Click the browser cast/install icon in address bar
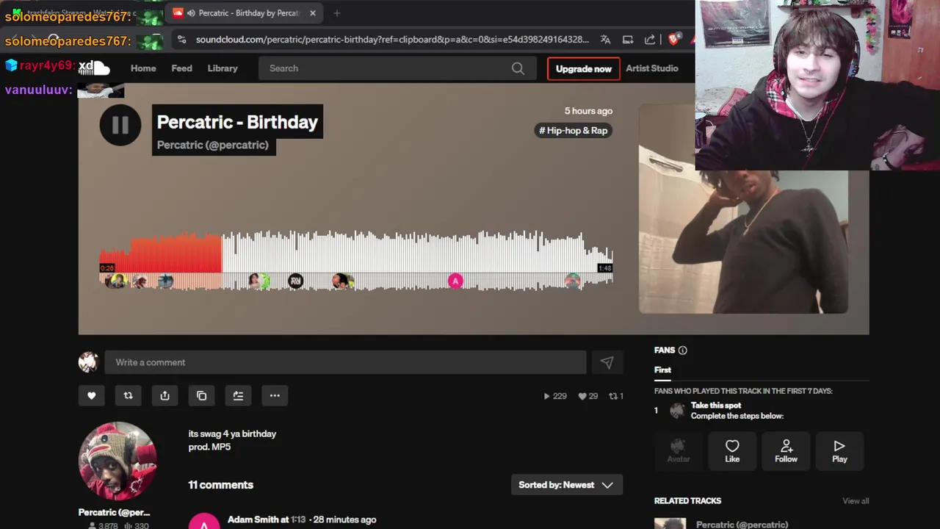 click(628, 40)
